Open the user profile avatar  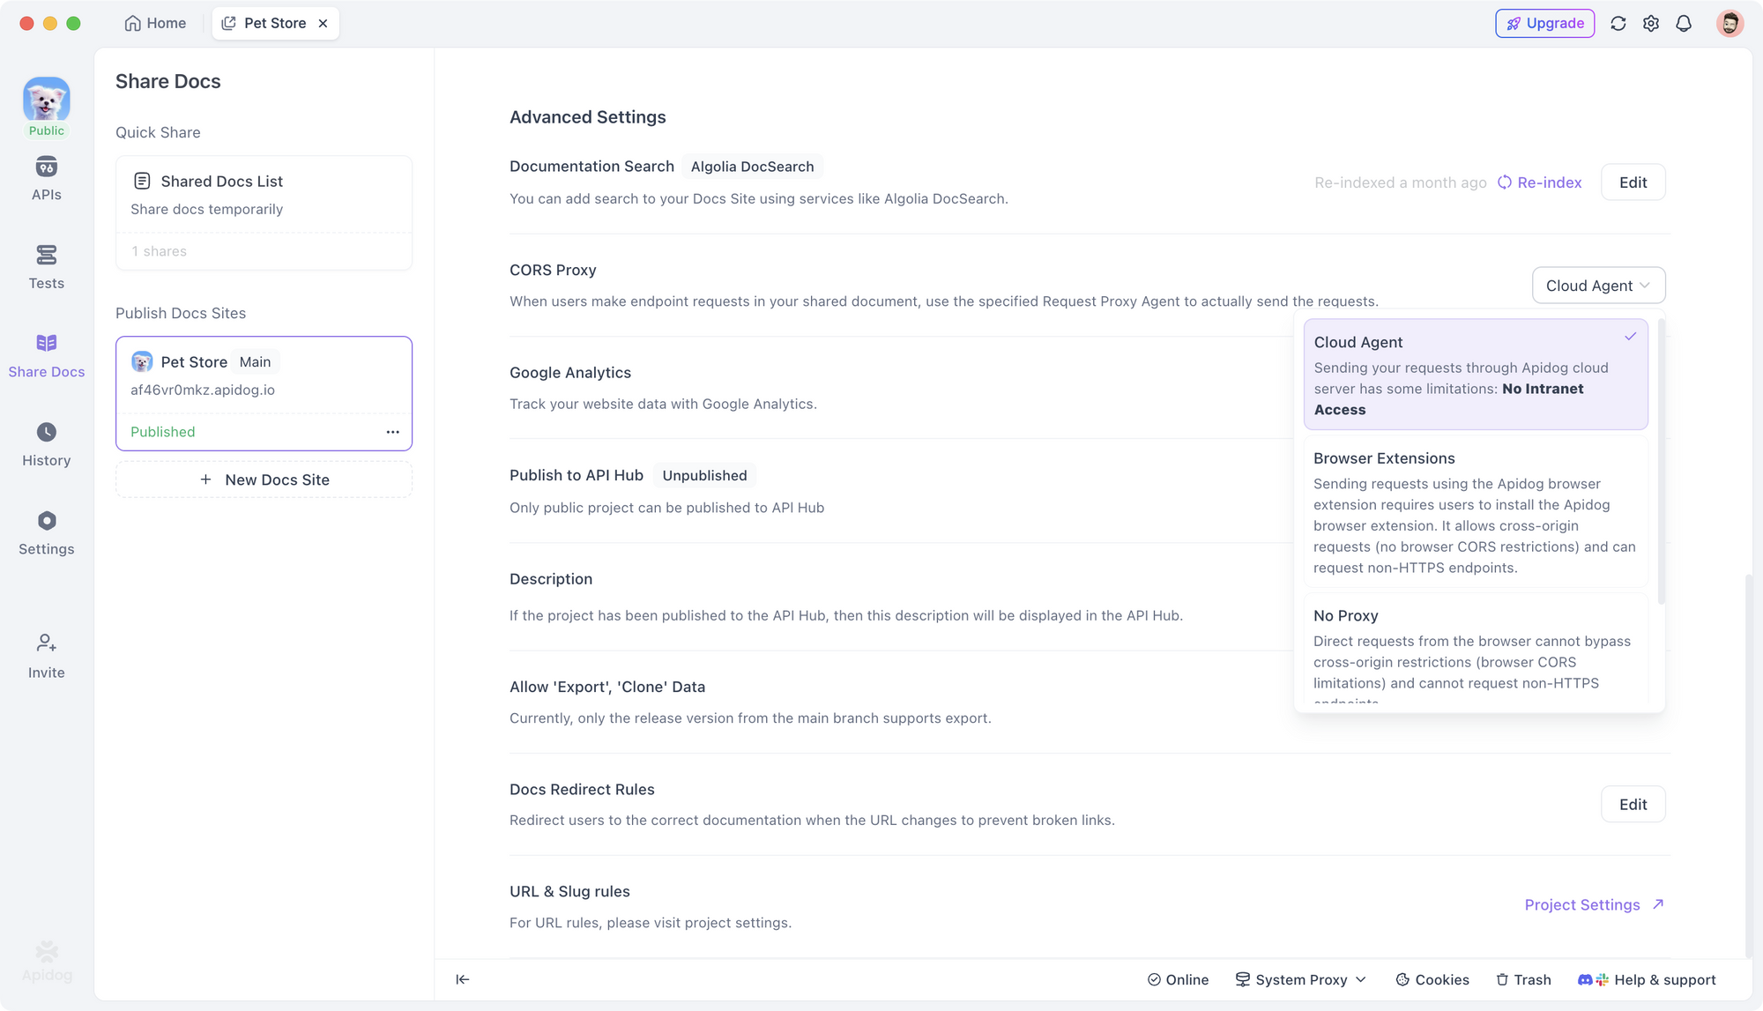click(1730, 24)
